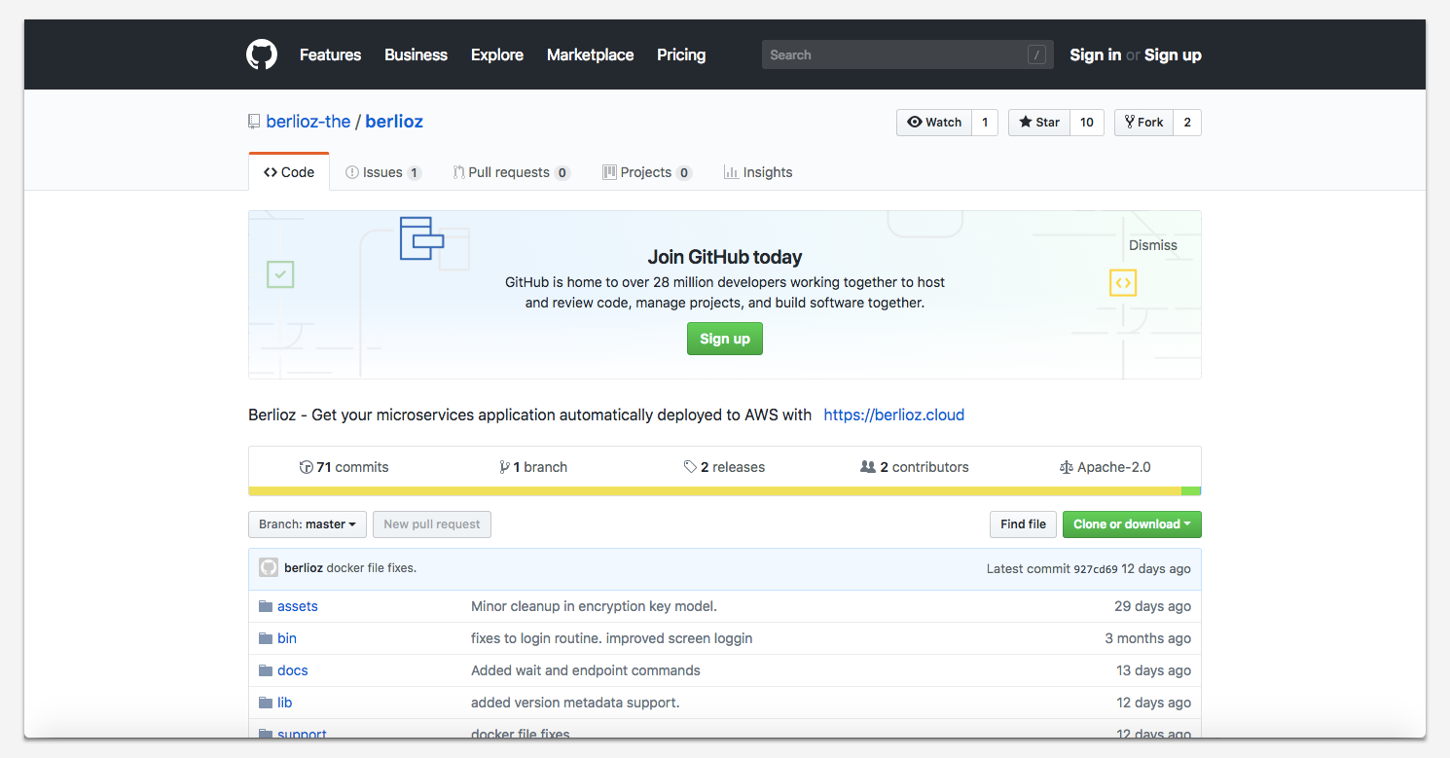1450x758 pixels.
Task: Open the assets folder link
Action: pos(298,606)
